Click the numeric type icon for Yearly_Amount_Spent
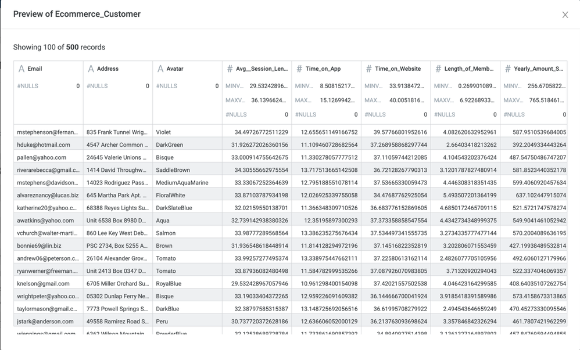 point(507,68)
